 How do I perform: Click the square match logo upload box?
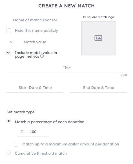click(x=98, y=38)
